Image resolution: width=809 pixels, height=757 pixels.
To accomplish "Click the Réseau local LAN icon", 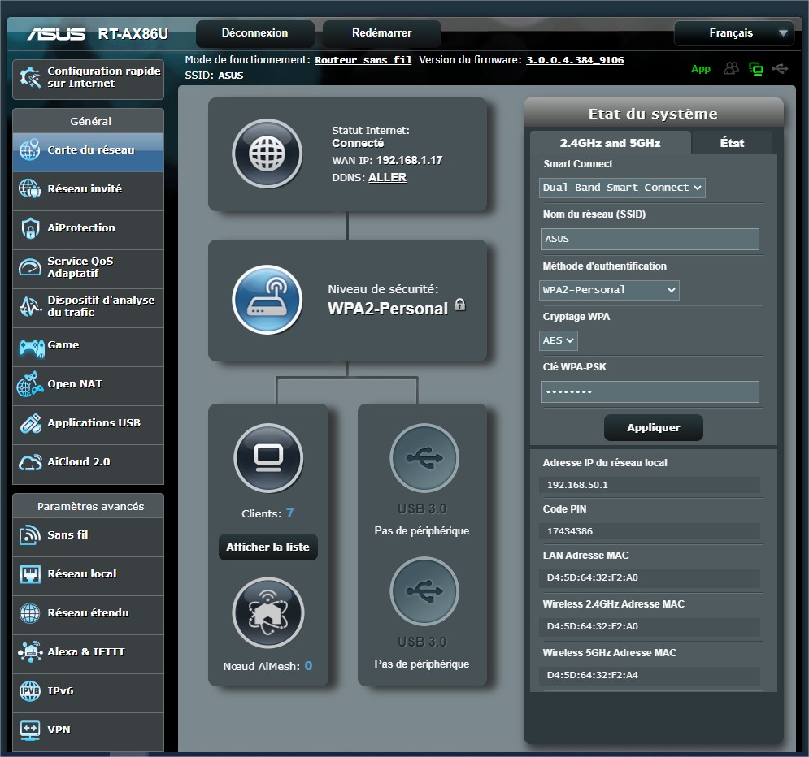I will [30, 574].
